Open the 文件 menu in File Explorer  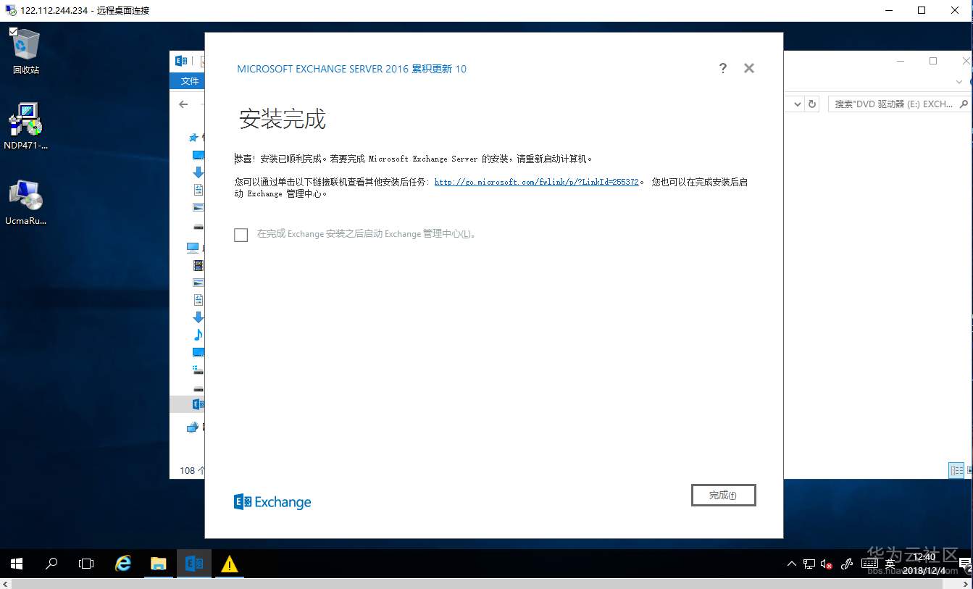pos(188,81)
